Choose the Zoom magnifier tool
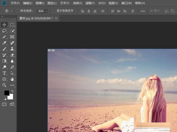 pos(4,85)
